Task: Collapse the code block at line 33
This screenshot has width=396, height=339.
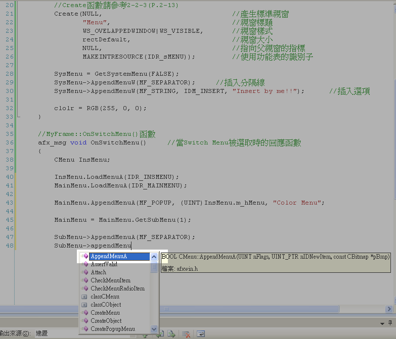Action: pos(18,117)
